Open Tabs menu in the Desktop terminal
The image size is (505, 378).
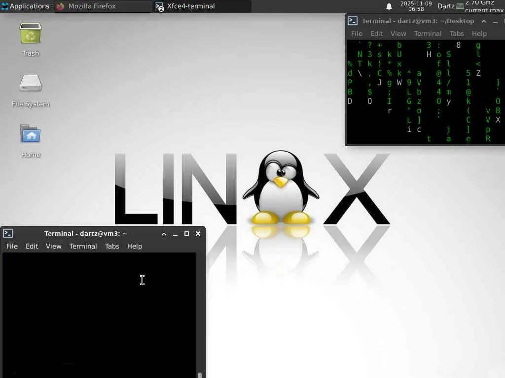coord(457,33)
